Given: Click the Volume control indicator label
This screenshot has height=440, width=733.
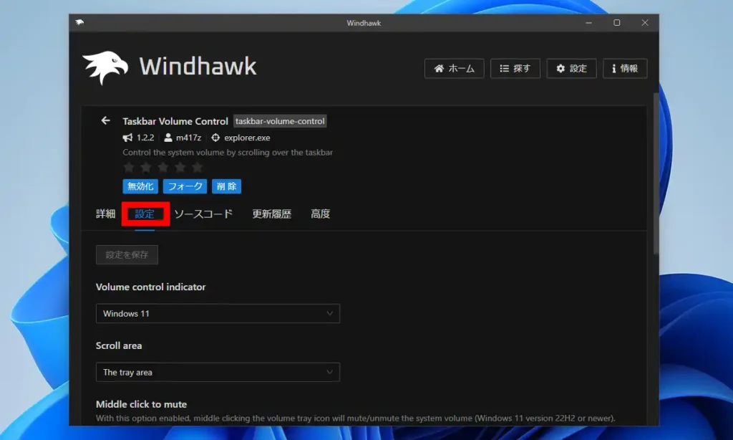Looking at the screenshot, I should point(150,287).
